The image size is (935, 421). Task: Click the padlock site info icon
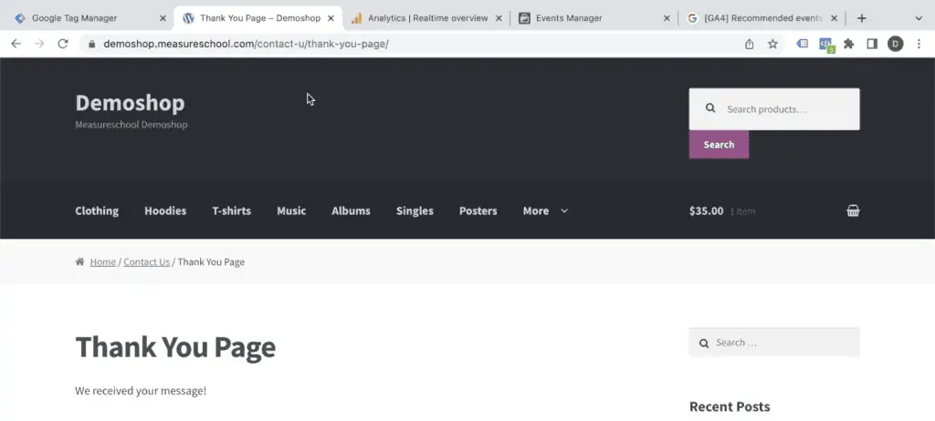pyautogui.click(x=91, y=44)
